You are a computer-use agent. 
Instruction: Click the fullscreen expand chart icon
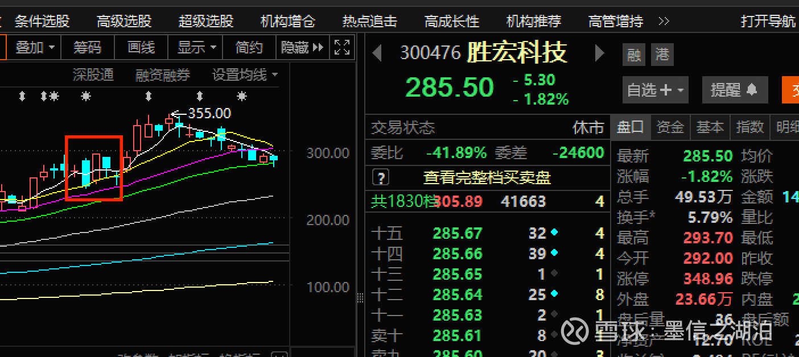tap(341, 47)
